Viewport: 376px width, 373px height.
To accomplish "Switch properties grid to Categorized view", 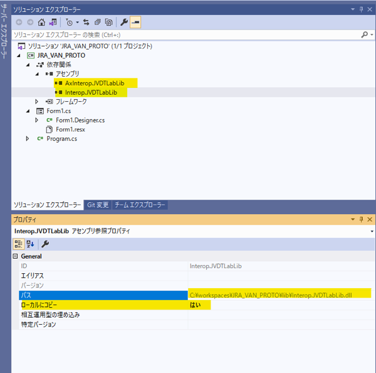I will tap(18, 244).
